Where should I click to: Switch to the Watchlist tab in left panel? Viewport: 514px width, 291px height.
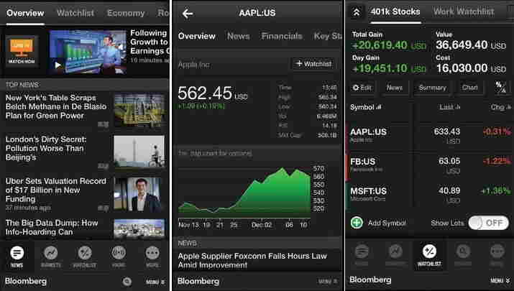point(75,13)
